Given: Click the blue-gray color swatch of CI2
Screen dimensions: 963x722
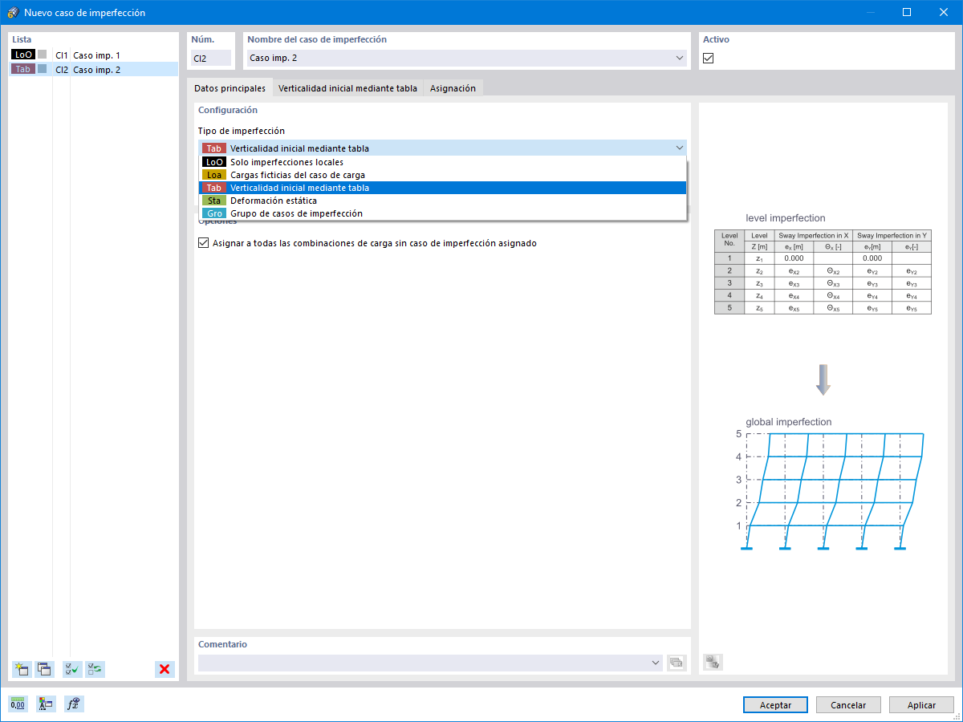Looking at the screenshot, I should (x=43, y=69).
